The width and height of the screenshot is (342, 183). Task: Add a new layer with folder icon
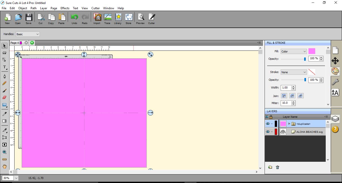point(270,167)
